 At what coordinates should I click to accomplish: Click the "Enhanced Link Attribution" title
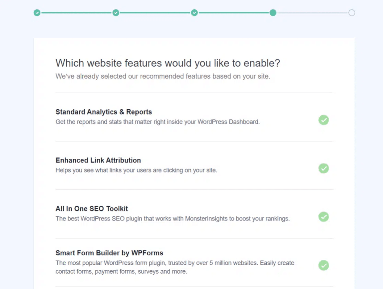click(98, 160)
